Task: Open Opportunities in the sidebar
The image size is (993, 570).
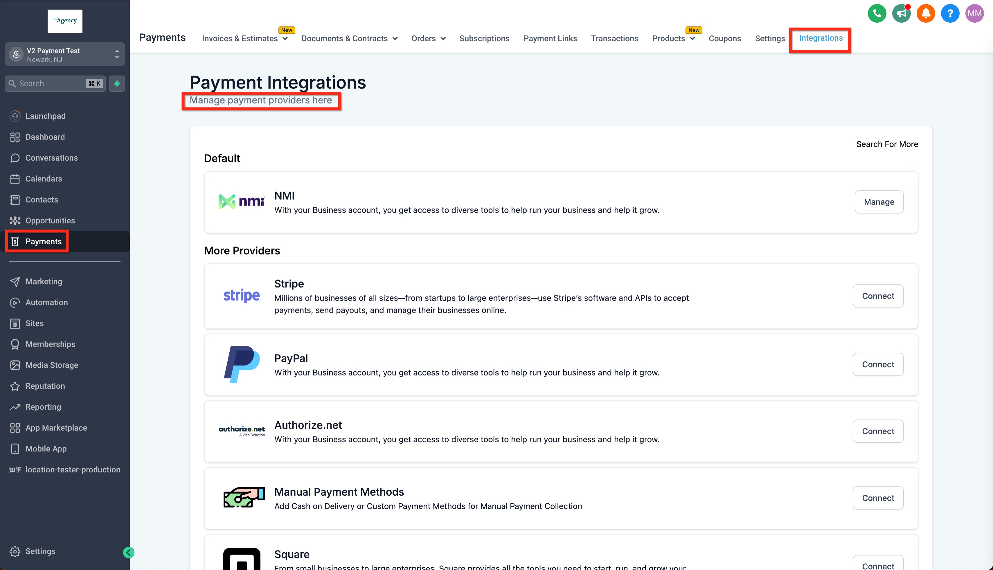Action: [x=50, y=221]
